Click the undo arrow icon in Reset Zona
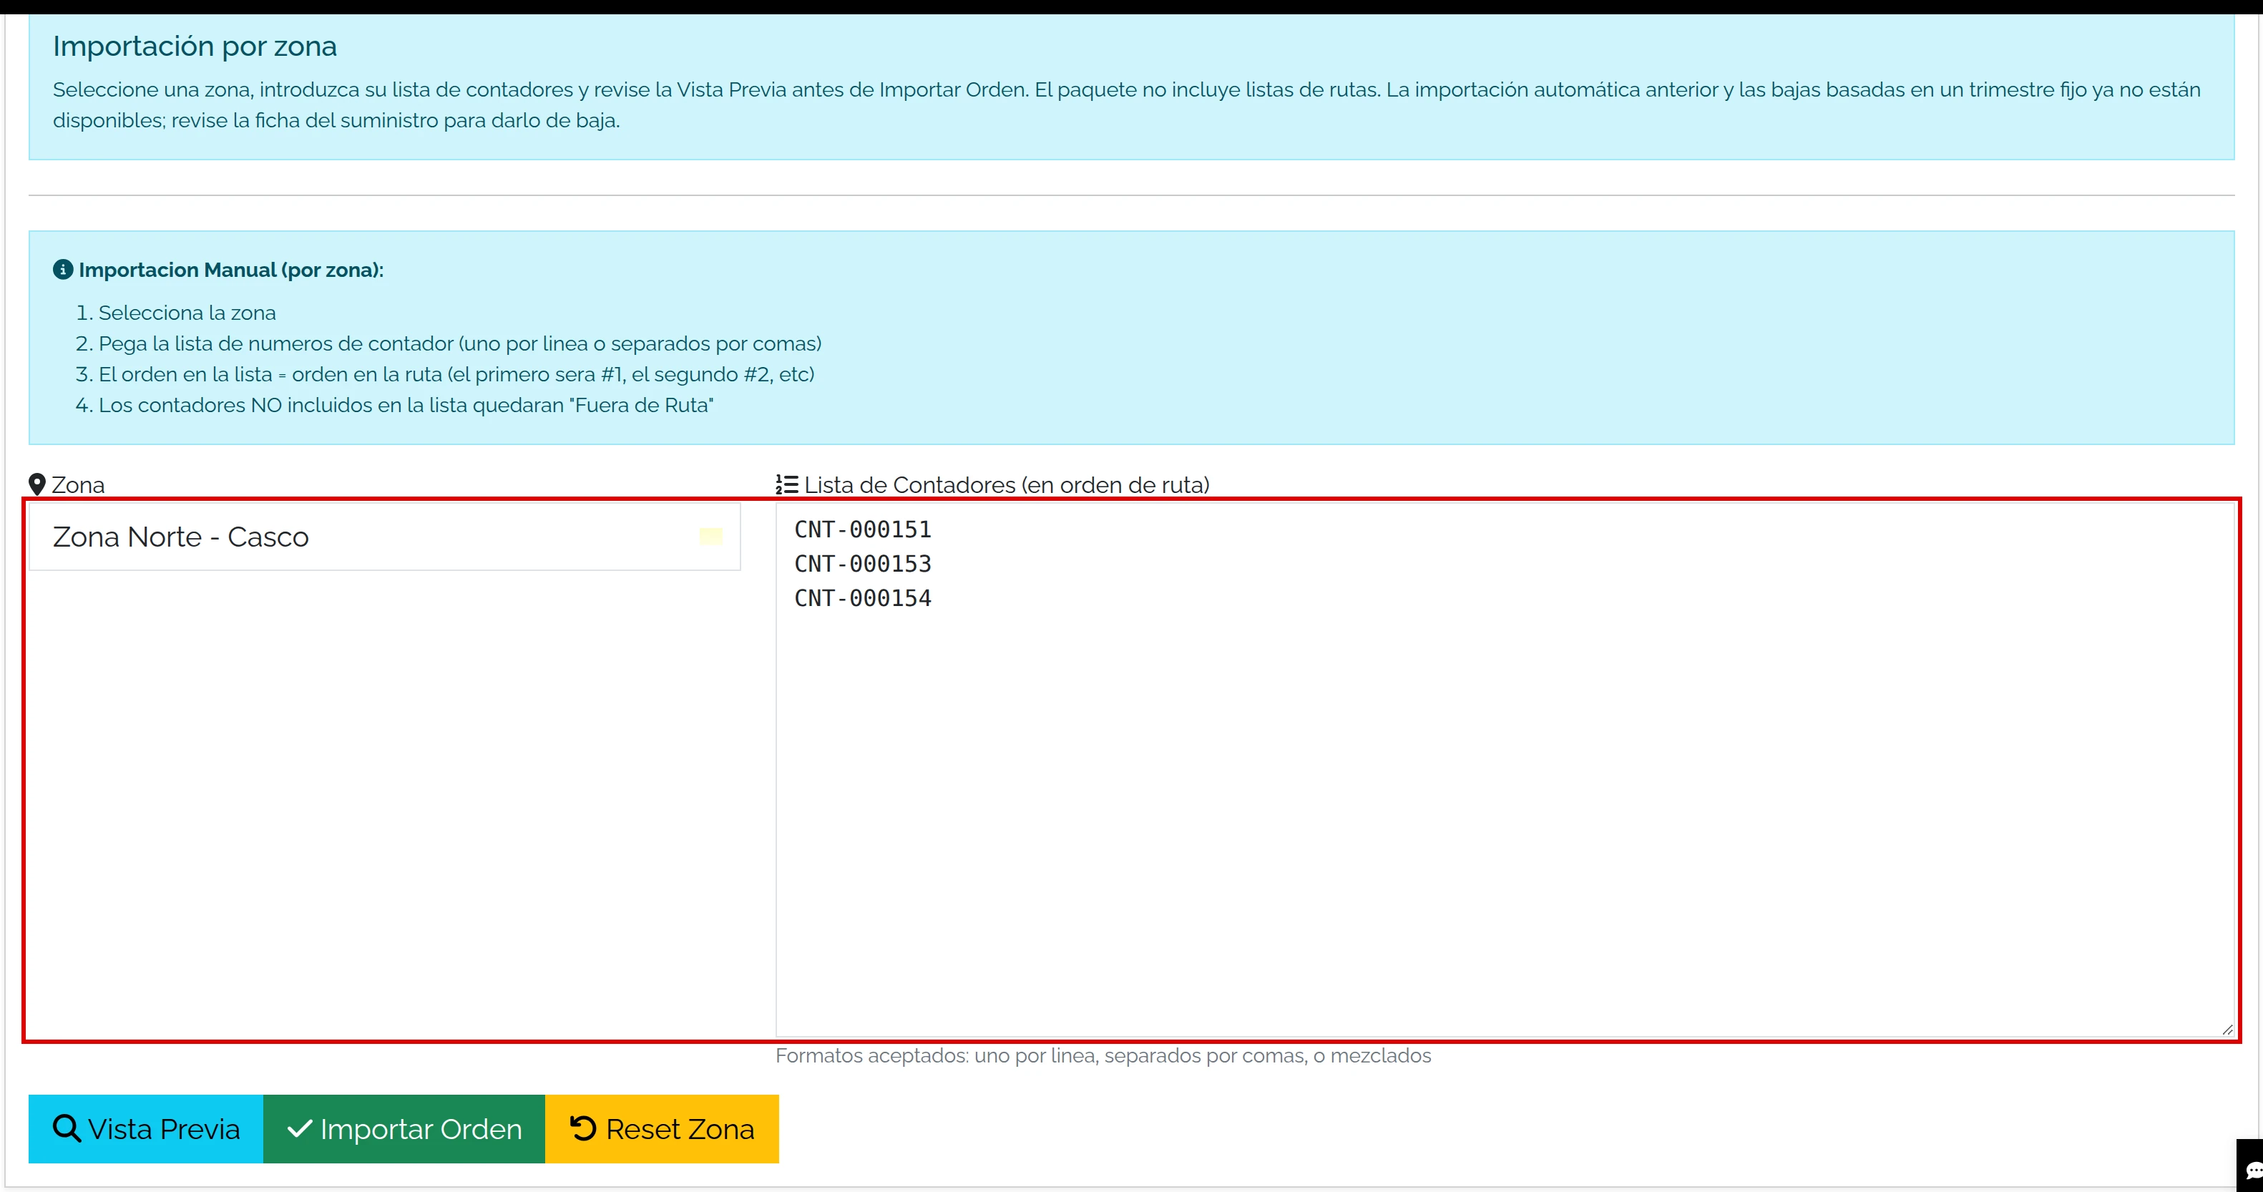The image size is (2263, 1192). coord(583,1128)
